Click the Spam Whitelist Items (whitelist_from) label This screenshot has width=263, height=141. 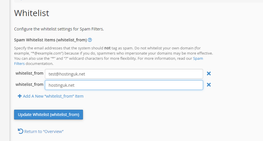(50, 40)
